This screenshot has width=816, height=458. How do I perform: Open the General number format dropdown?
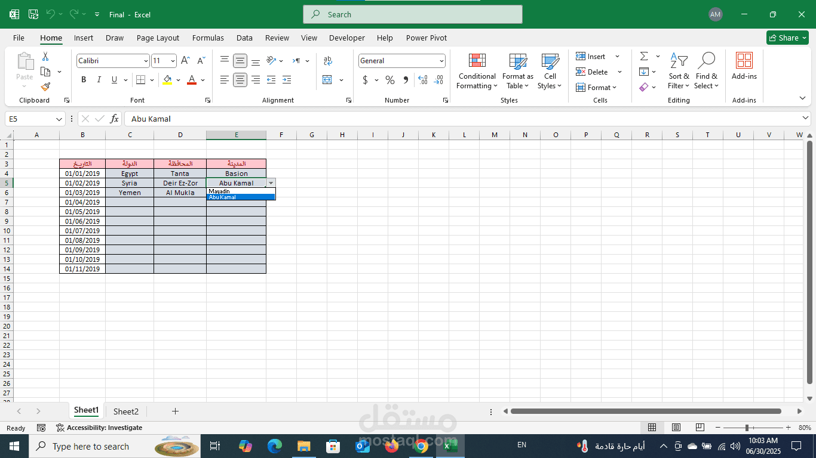(x=441, y=61)
